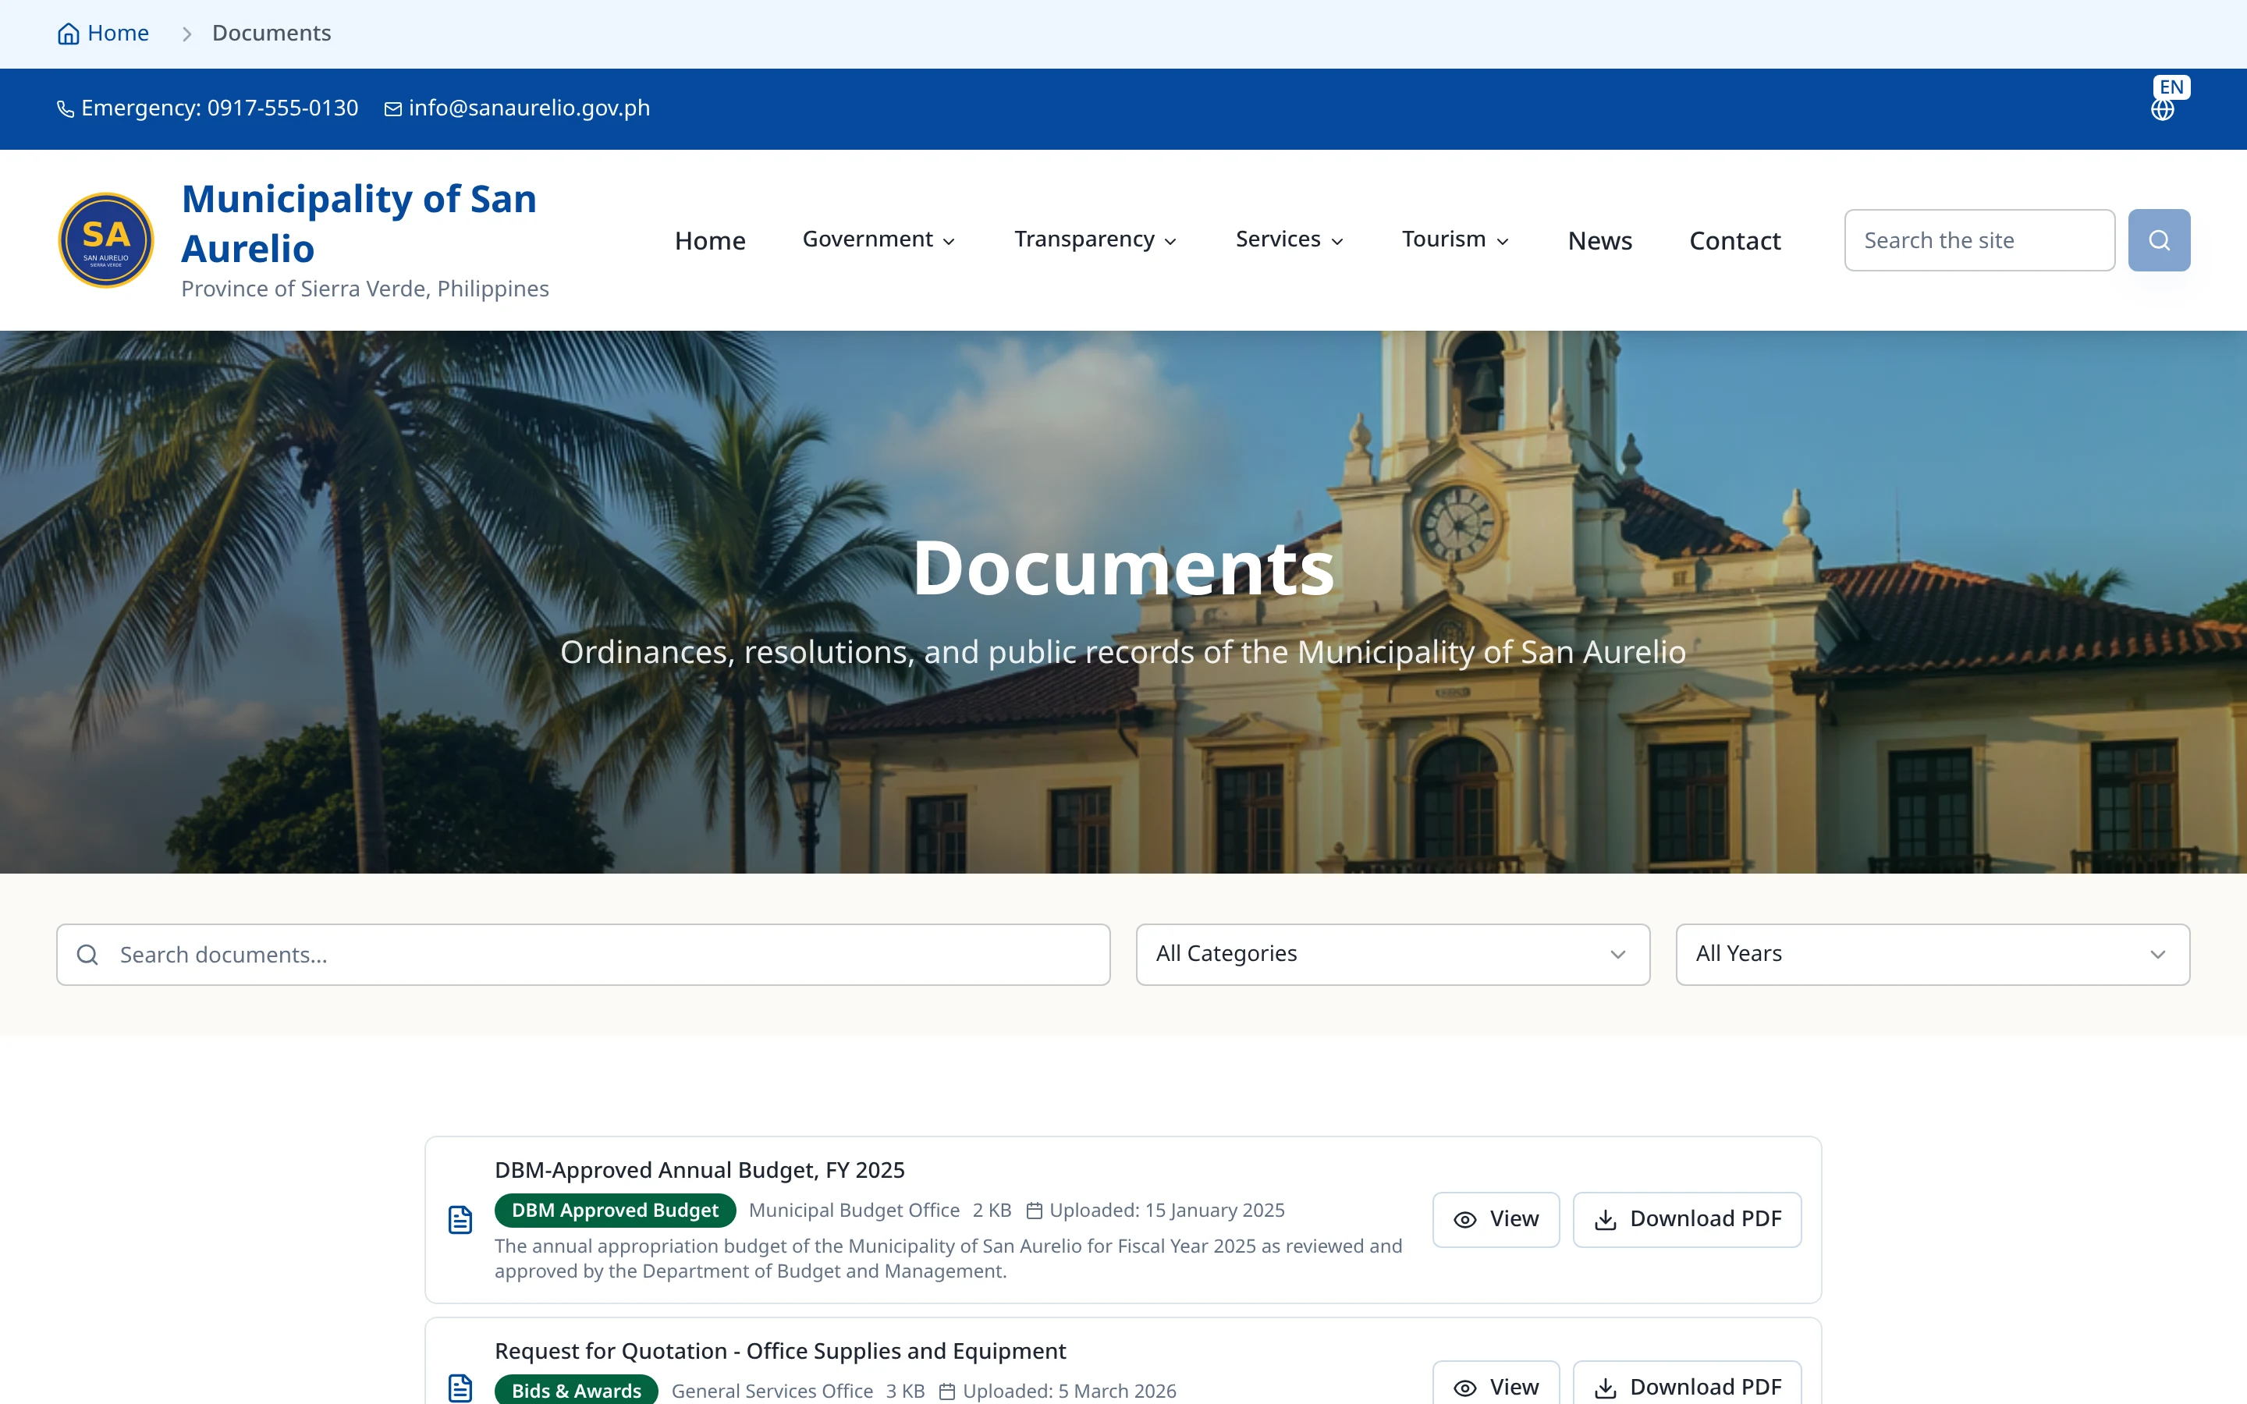The image size is (2247, 1404).
Task: Click the DBM-Approved Annual Budget, FY 2025 title
Action: coord(699,1170)
